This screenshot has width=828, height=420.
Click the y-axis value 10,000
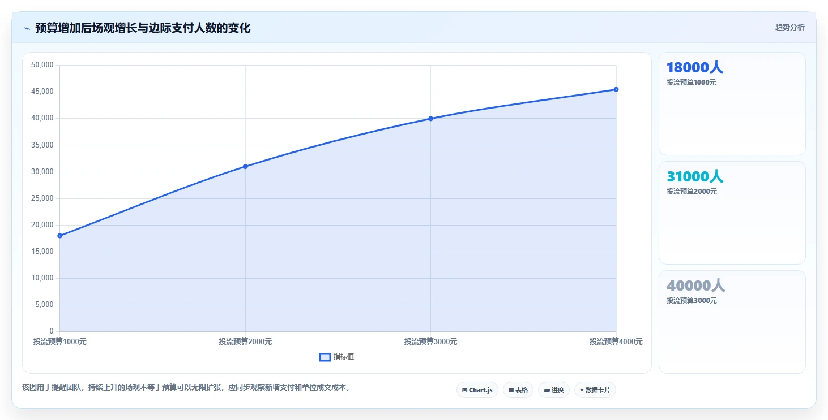42,278
